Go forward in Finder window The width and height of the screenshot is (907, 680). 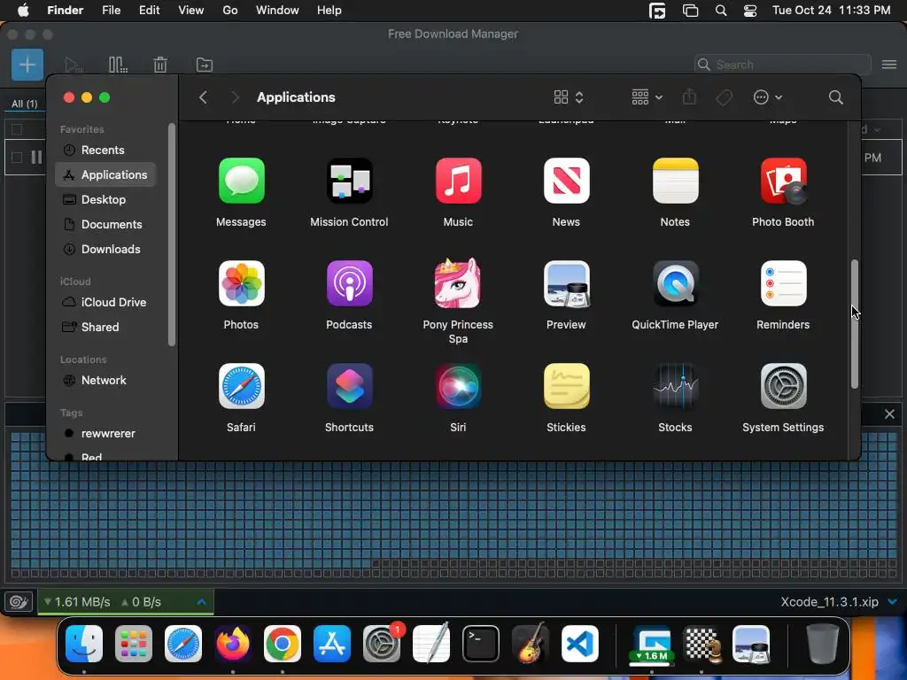click(235, 97)
